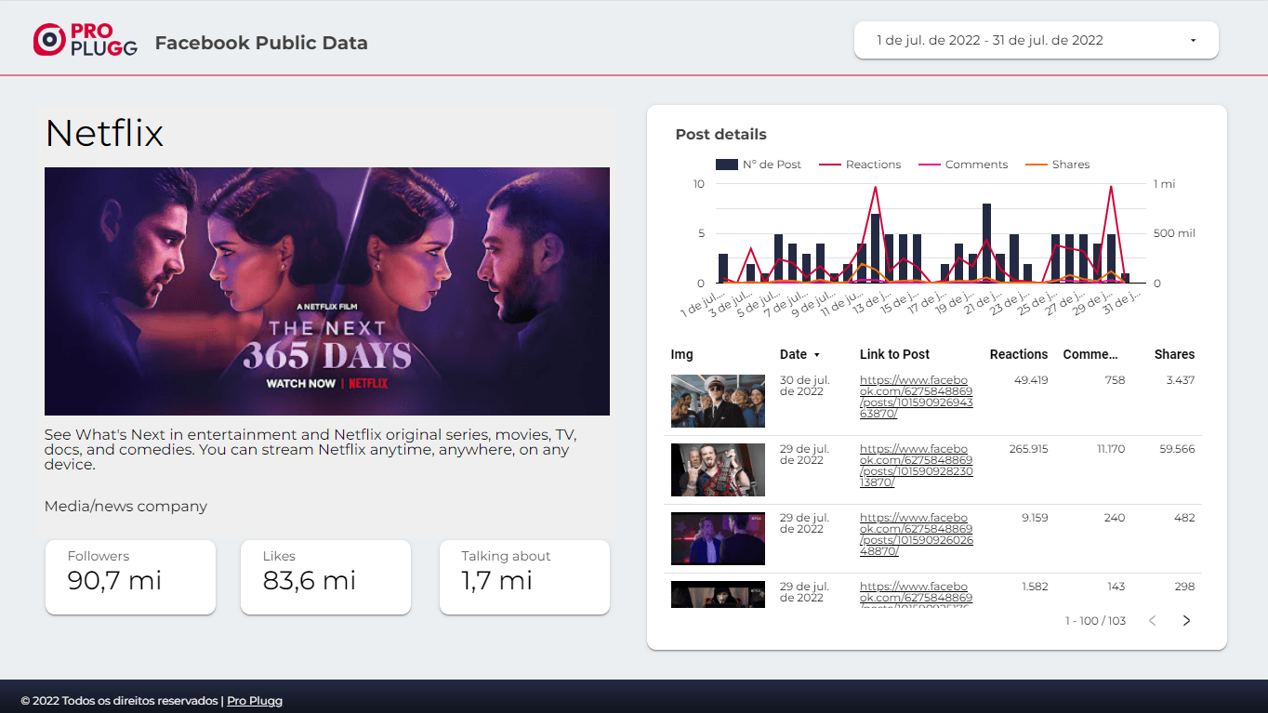Image resolution: width=1268 pixels, height=713 pixels.
Task: Click the shares value 3.437
Action: click(x=1181, y=380)
